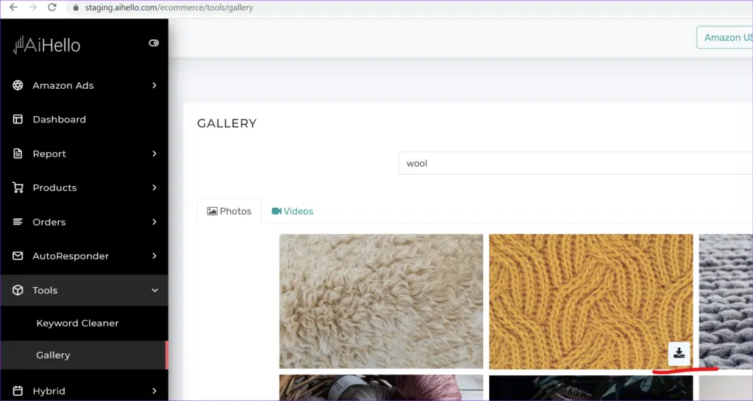Expand the Amazon Ads submenu chevron
753x401 pixels.
[x=154, y=85]
